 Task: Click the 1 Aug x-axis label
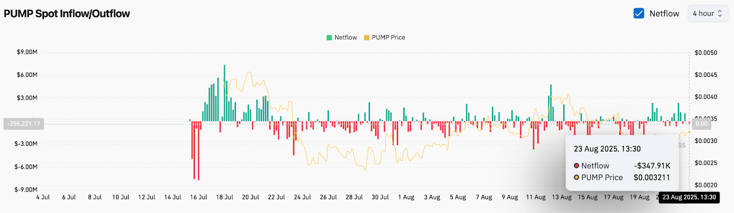(x=406, y=197)
